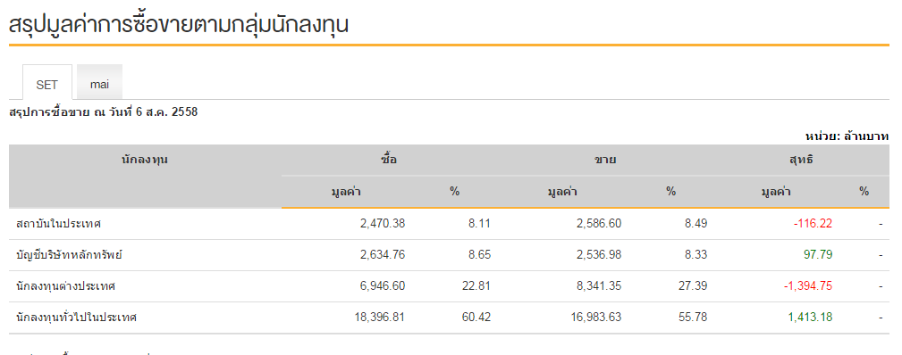902x355 pixels.
Task: Click sell percentage 27.39
Action: pyautogui.click(x=695, y=286)
